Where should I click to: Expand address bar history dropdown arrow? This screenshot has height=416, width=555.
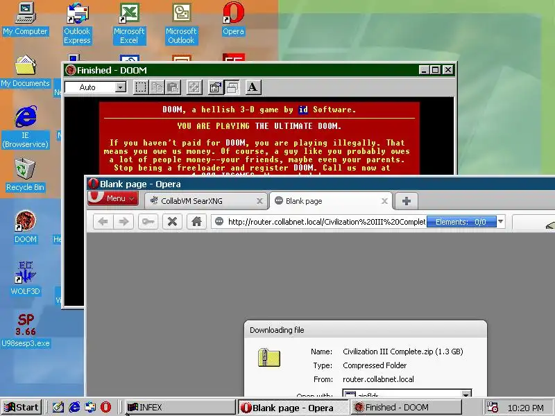pyautogui.click(x=500, y=222)
